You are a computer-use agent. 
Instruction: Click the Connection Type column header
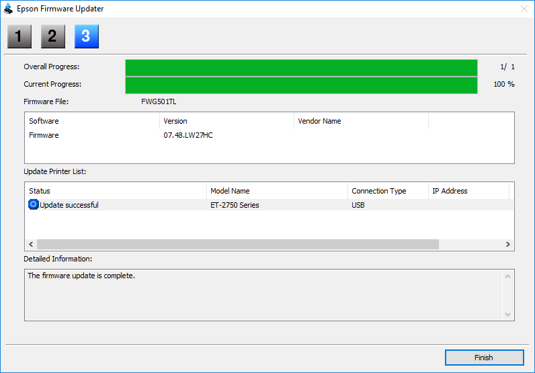pos(386,191)
